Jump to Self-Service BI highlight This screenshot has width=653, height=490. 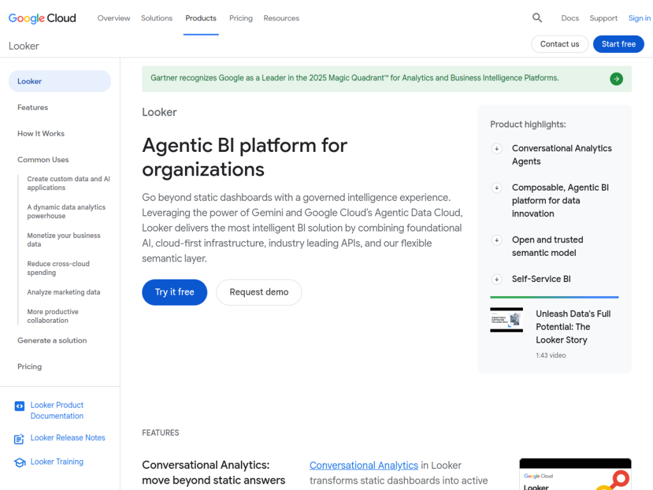pyautogui.click(x=541, y=279)
